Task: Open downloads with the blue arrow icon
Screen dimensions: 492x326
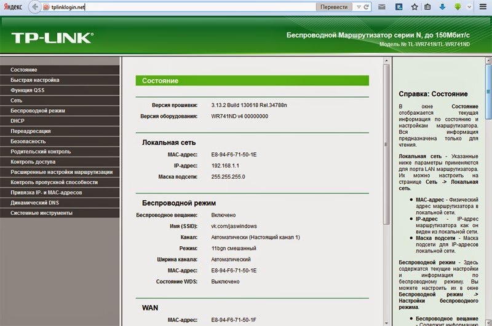Action: [x=442, y=7]
